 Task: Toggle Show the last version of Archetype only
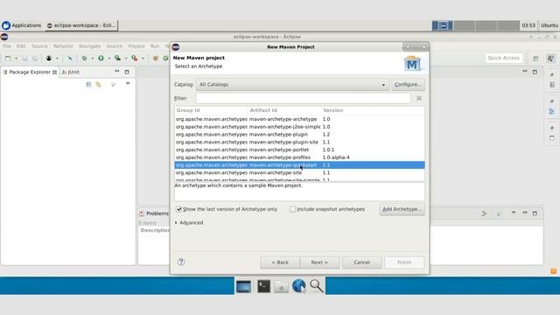[x=178, y=209]
